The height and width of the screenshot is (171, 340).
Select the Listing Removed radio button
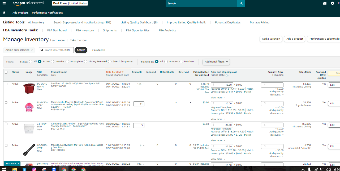click(85, 61)
